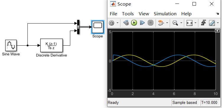
Task: Open the Help menu in Scope
Action: [x=186, y=14]
